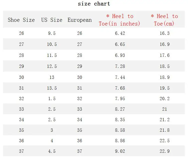
Task: Click the 6.65 inches value
Action: pos(120,44)
